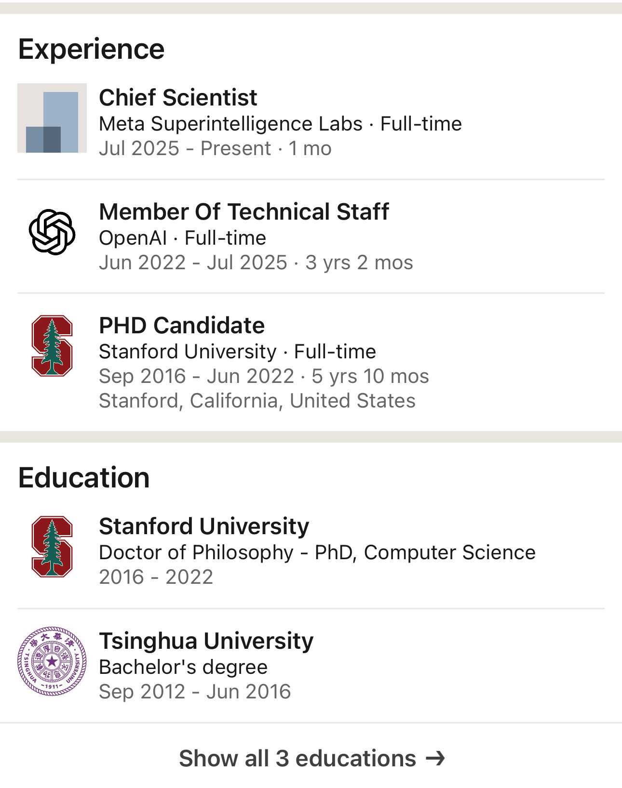Open Stanford logo in the Education section
This screenshot has height=788, width=622.
coord(52,547)
